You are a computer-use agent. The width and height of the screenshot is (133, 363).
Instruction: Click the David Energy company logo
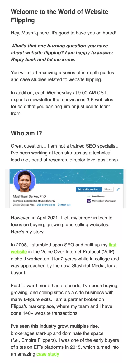(x=88, y=197)
